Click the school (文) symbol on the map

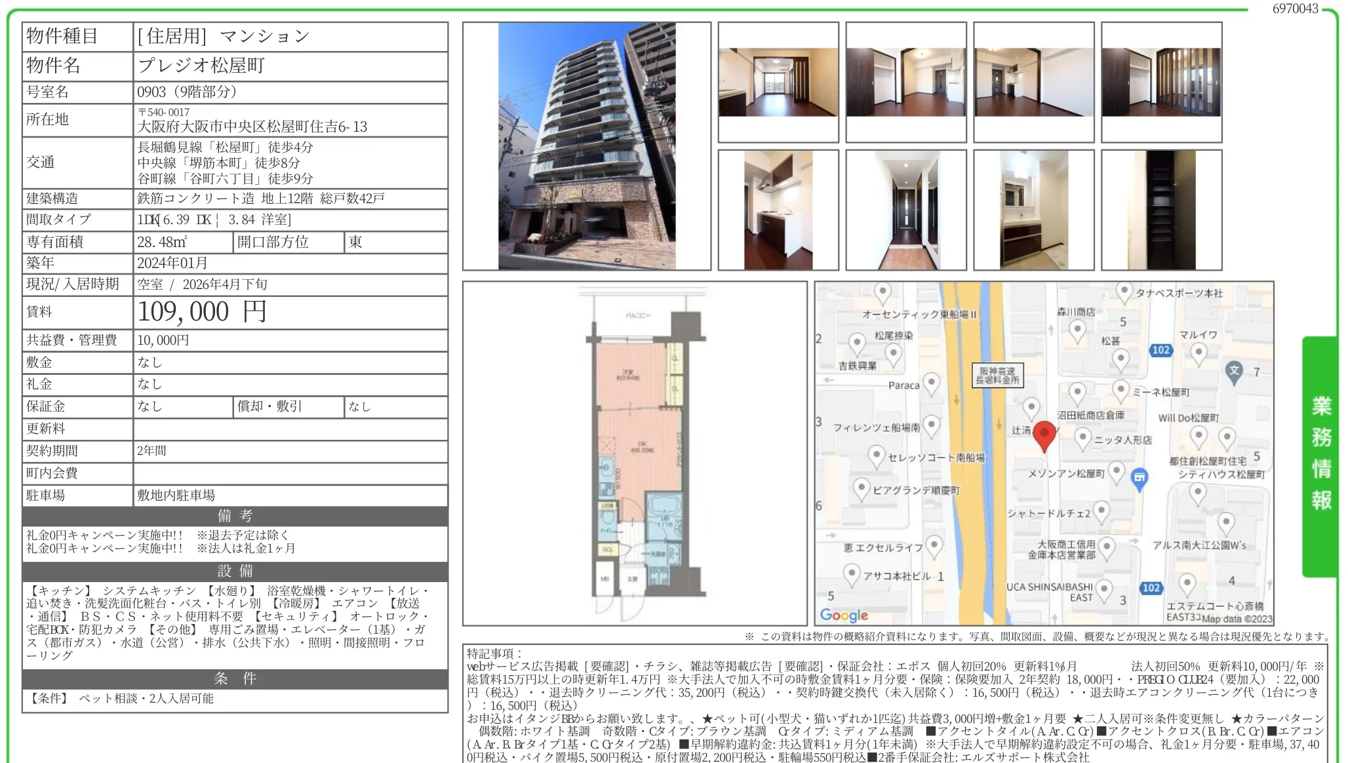click(x=1235, y=370)
